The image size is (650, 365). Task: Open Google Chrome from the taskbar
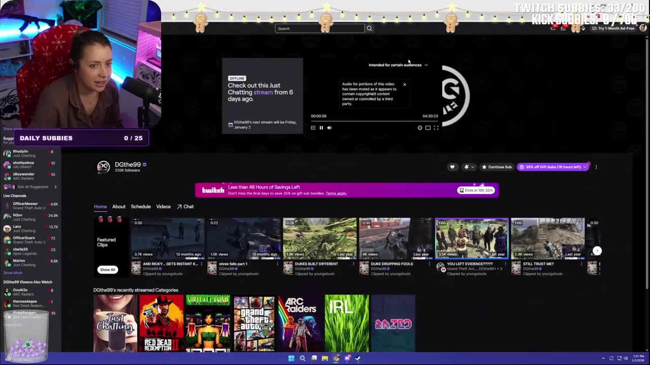(336, 358)
